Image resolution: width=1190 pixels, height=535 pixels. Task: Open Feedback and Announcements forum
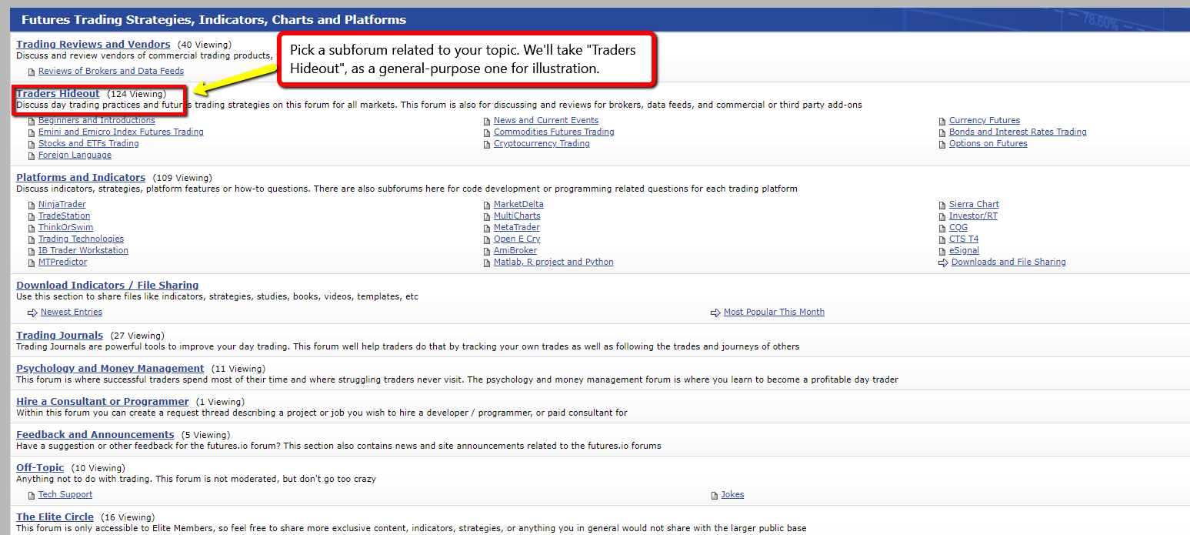(95, 435)
